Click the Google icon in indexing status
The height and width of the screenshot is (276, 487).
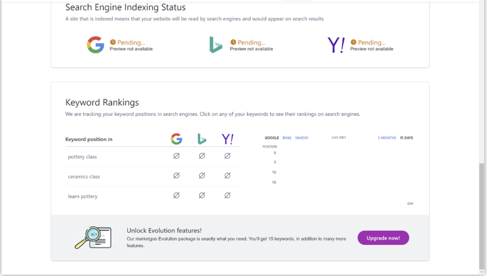click(95, 45)
